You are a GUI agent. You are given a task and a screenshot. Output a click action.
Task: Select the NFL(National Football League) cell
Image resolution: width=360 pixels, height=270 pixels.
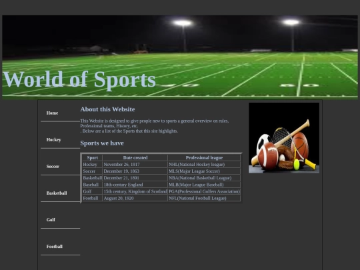pos(204,198)
